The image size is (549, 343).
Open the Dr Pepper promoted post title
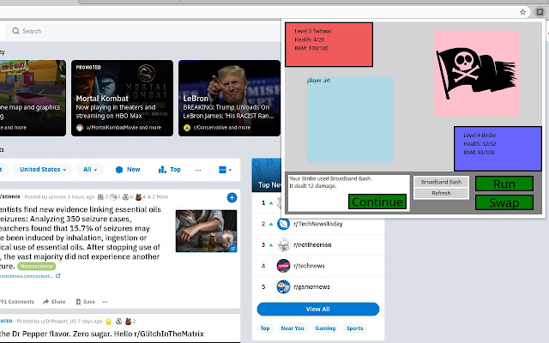(102, 334)
